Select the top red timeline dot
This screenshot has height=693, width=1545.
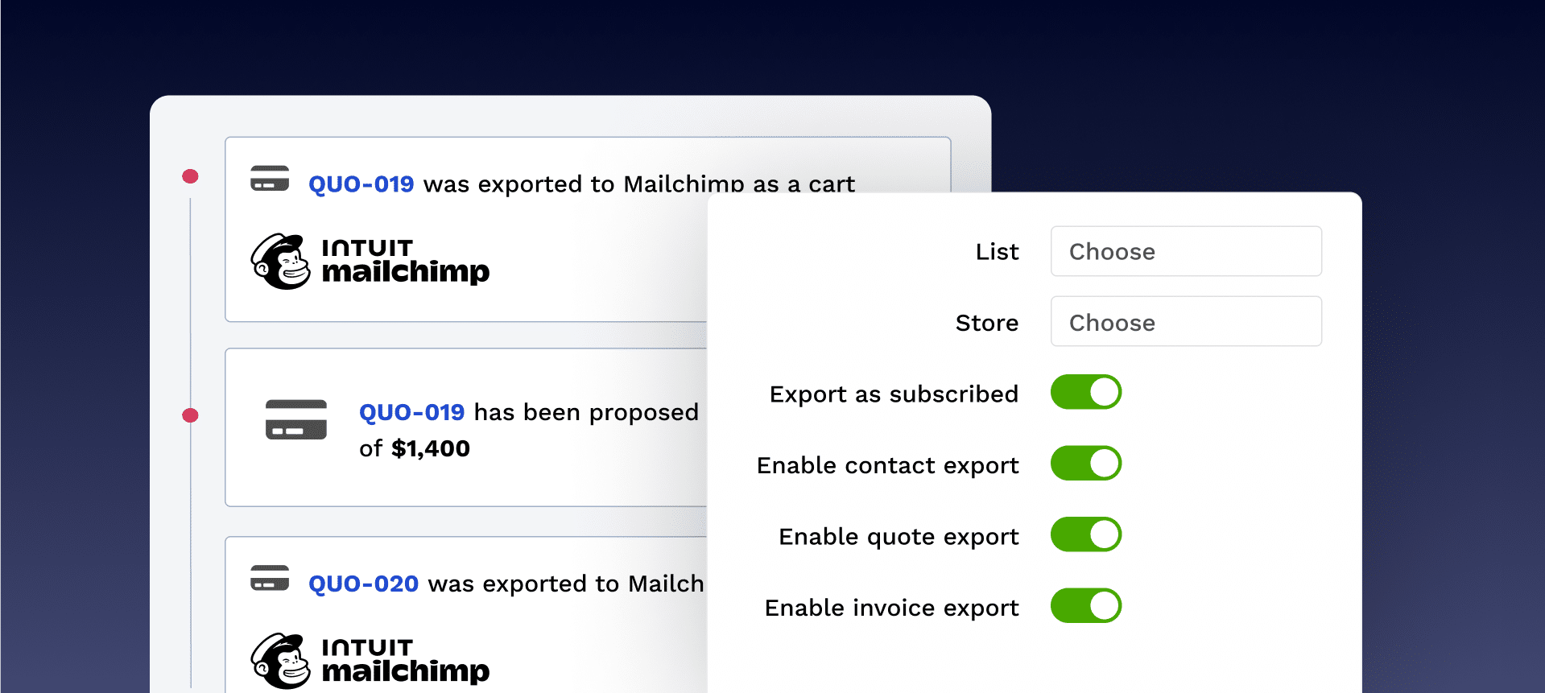pos(190,176)
